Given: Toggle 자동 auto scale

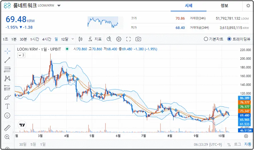Looking at the screenshot, I should click(248, 144).
